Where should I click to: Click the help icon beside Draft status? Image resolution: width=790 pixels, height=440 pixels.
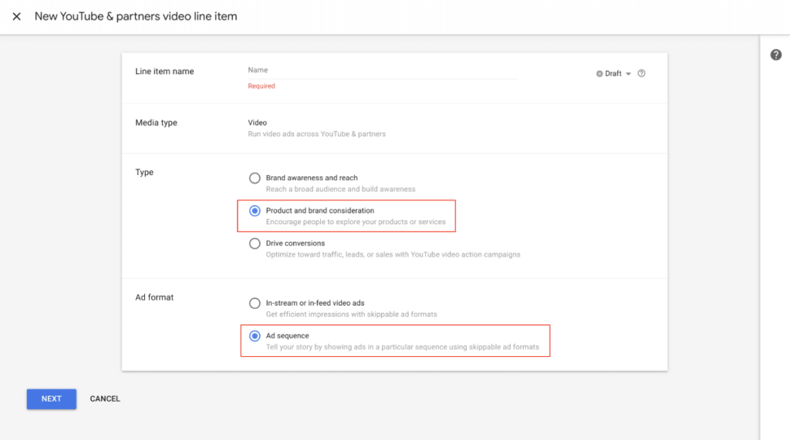point(642,74)
